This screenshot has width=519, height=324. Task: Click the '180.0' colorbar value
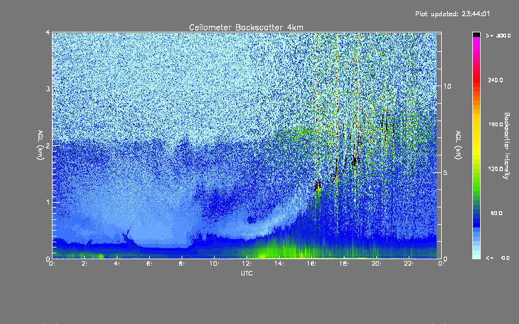pyautogui.click(x=496, y=124)
